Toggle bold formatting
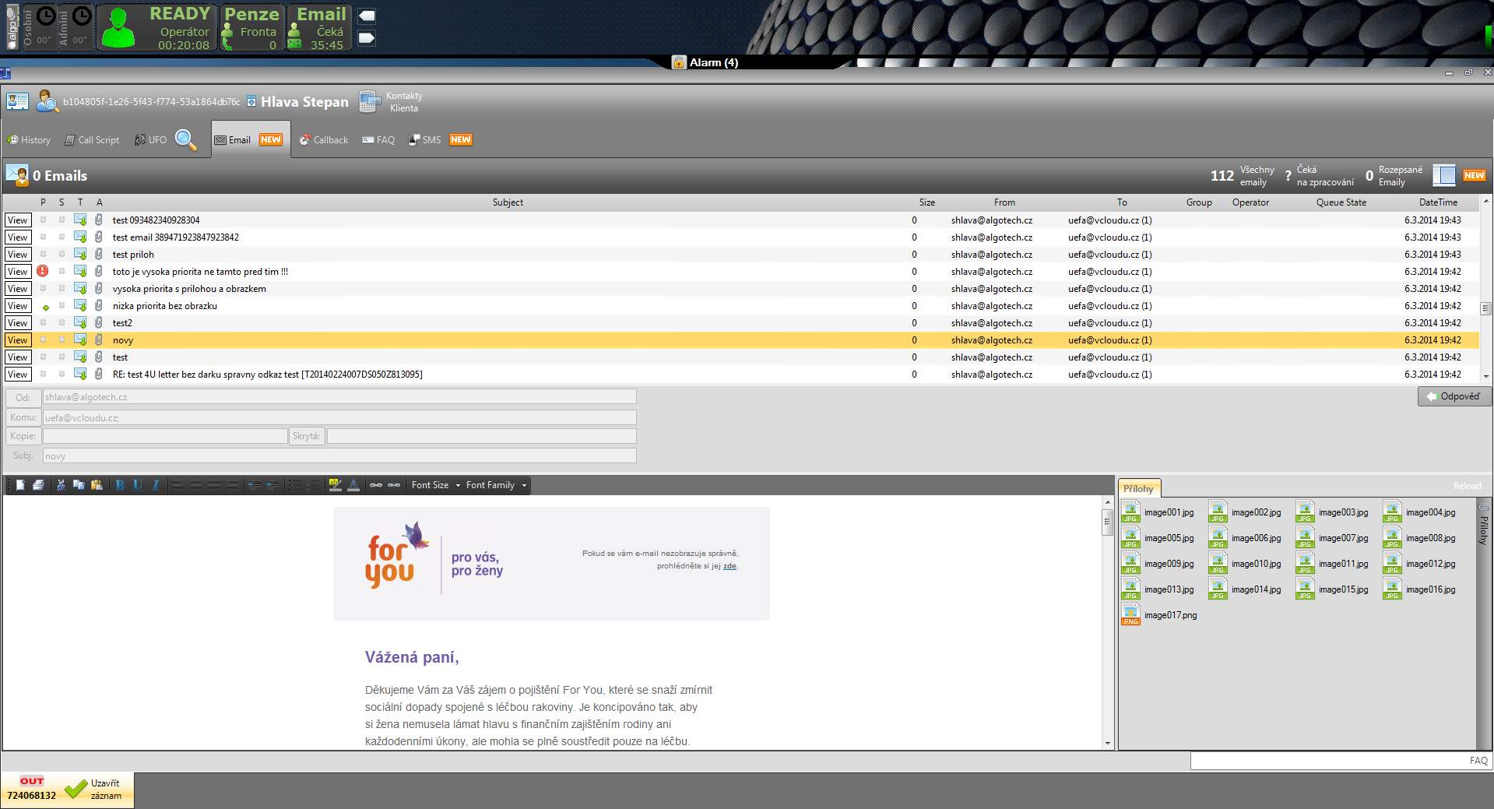This screenshot has height=809, width=1494. [x=120, y=485]
